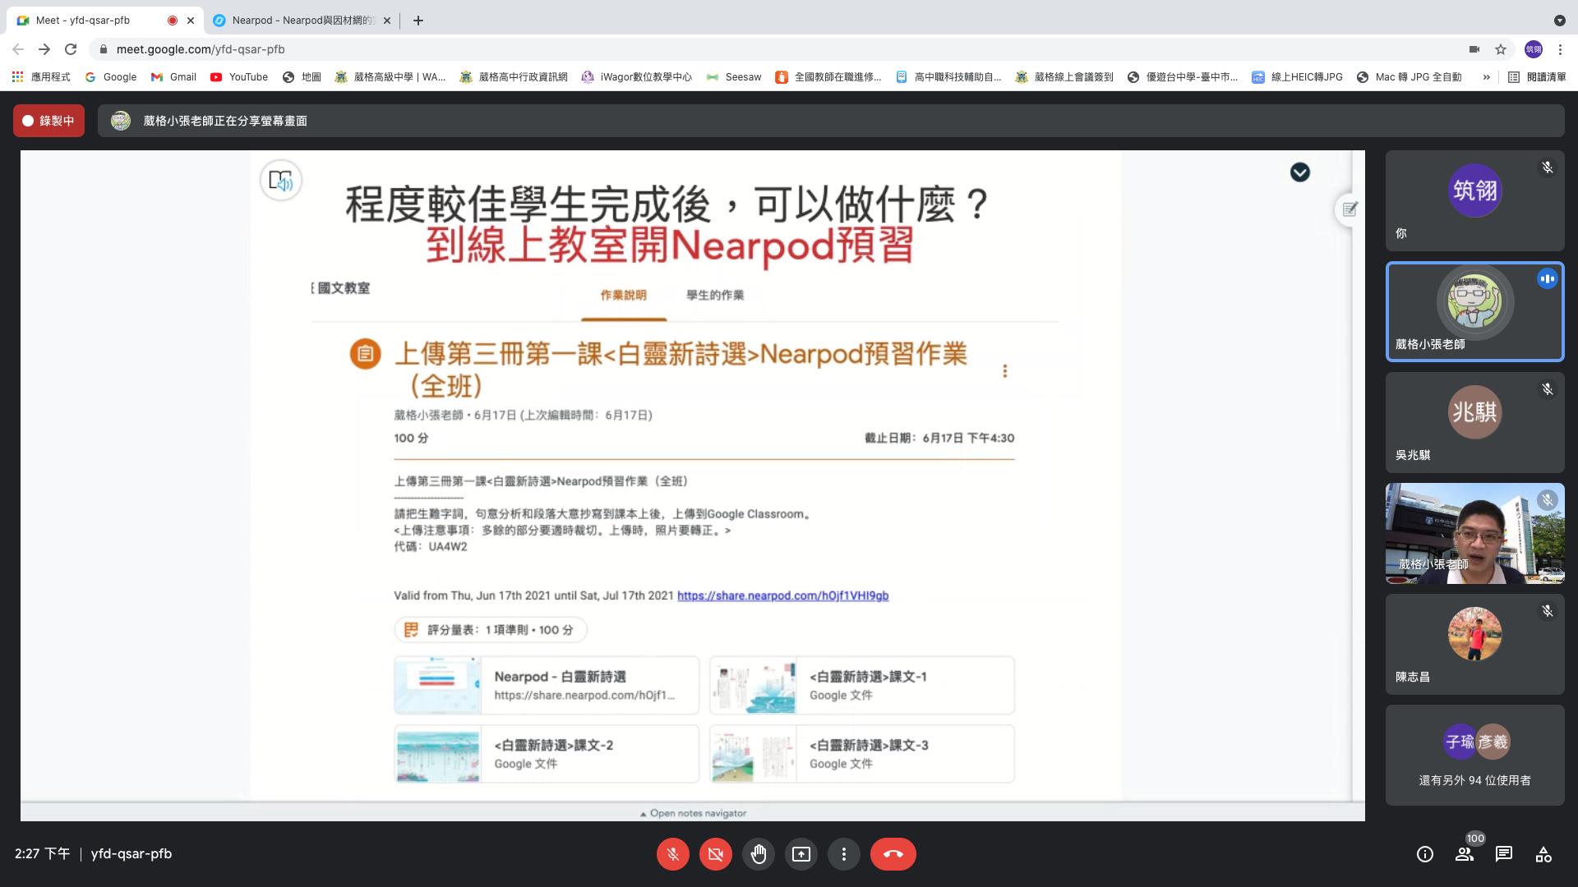This screenshot has width=1578, height=887.
Task: Click the dark circular chevron on presentation
Action: [x=1299, y=172]
